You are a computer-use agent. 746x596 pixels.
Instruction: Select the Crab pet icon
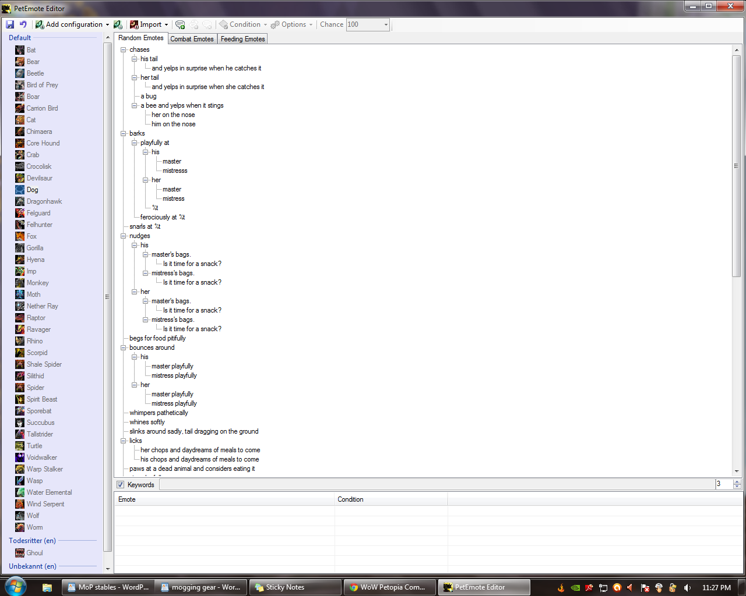[x=20, y=155]
